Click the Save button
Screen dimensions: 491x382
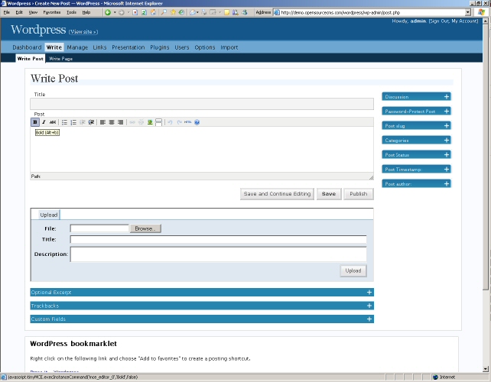(x=329, y=193)
